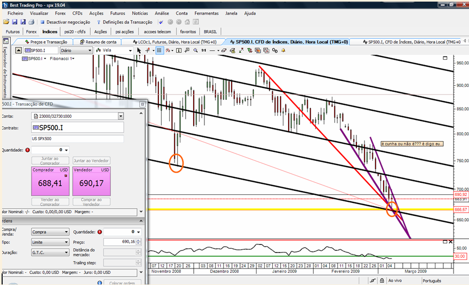Open the Duração G.T.C. dropdown
The width and height of the screenshot is (469, 285).
50,253
